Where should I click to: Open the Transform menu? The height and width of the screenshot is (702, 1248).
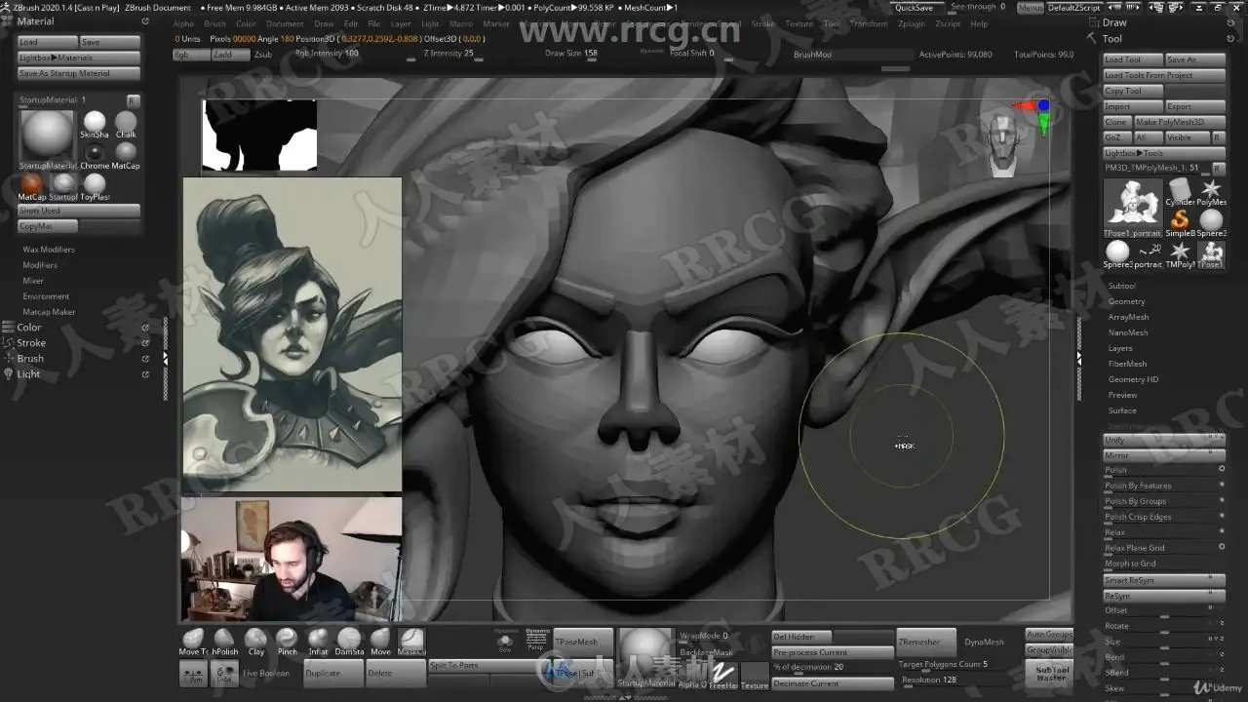(868, 23)
